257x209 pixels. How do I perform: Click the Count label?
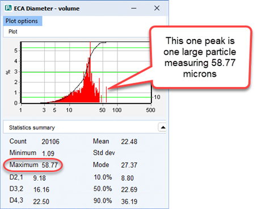click(x=18, y=141)
